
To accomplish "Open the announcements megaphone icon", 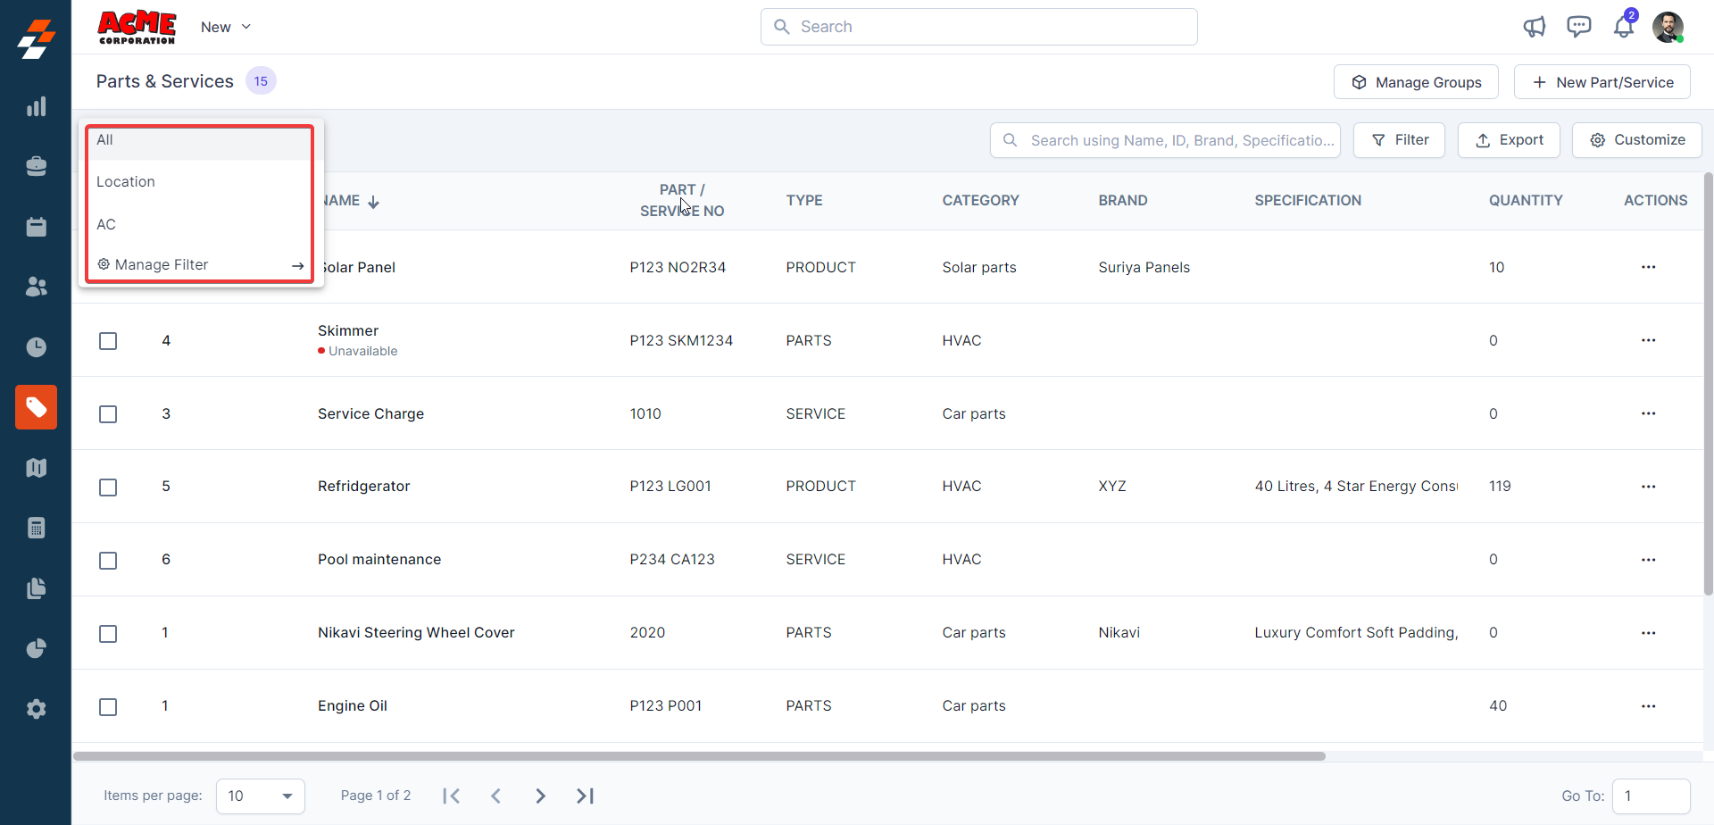I will coord(1534,27).
